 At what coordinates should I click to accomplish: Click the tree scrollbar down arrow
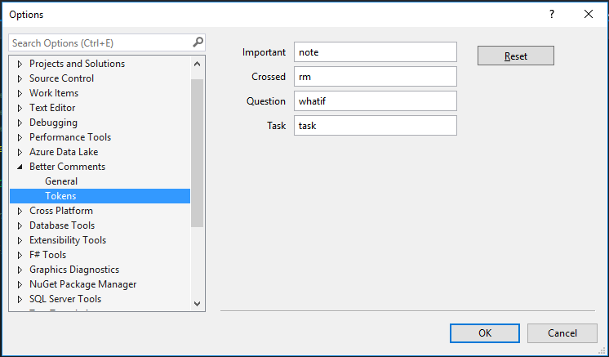click(197, 303)
